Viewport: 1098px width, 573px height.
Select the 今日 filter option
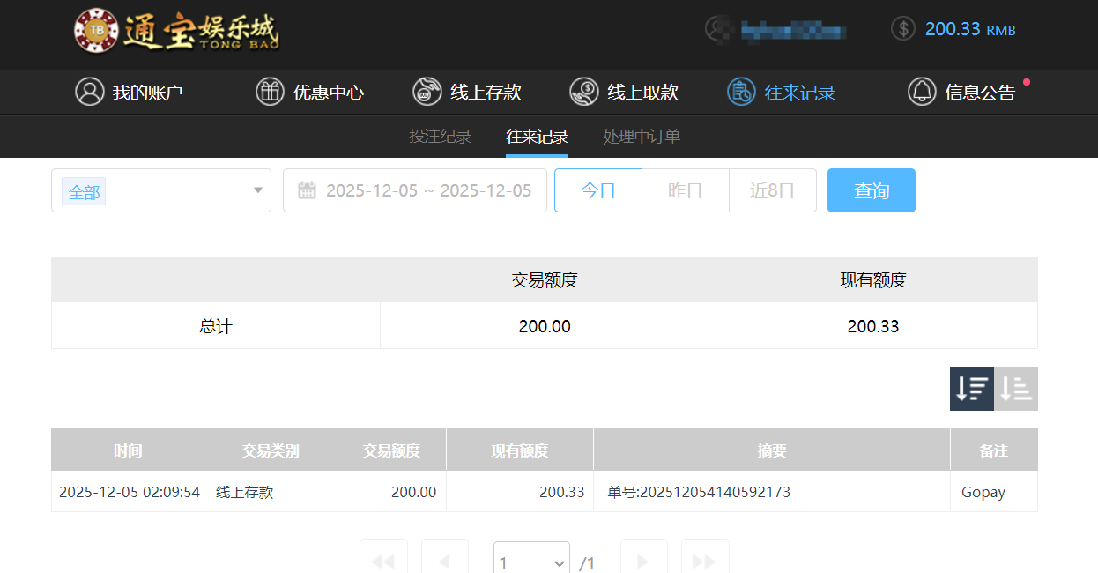click(597, 190)
